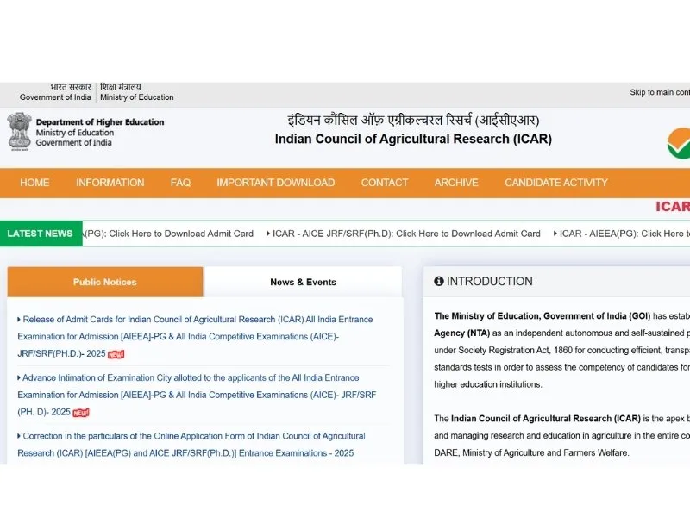
Task: Go to the FAQ page
Action: click(x=180, y=183)
